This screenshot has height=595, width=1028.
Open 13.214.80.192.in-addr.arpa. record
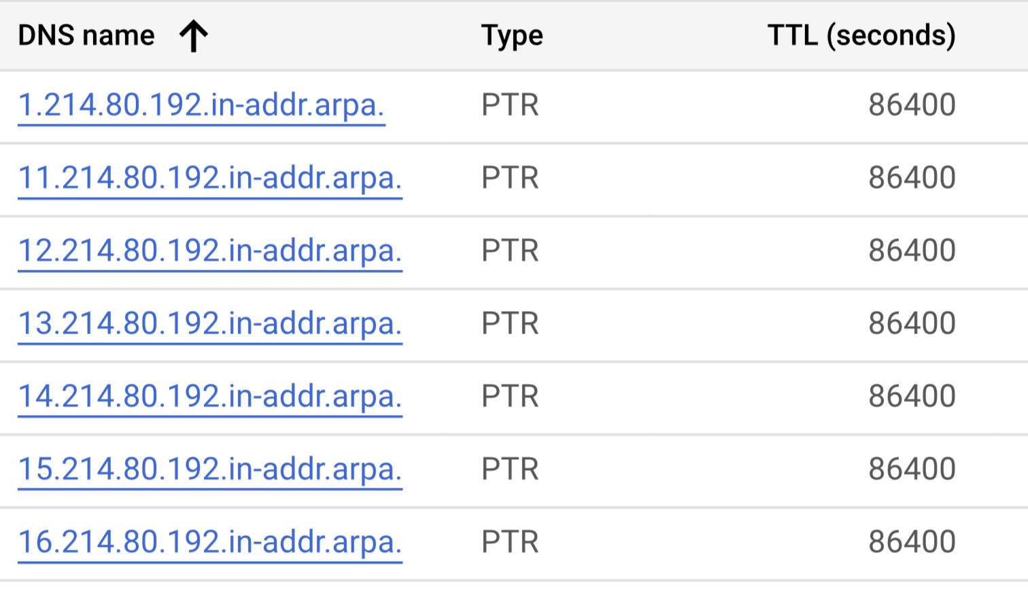tap(210, 323)
